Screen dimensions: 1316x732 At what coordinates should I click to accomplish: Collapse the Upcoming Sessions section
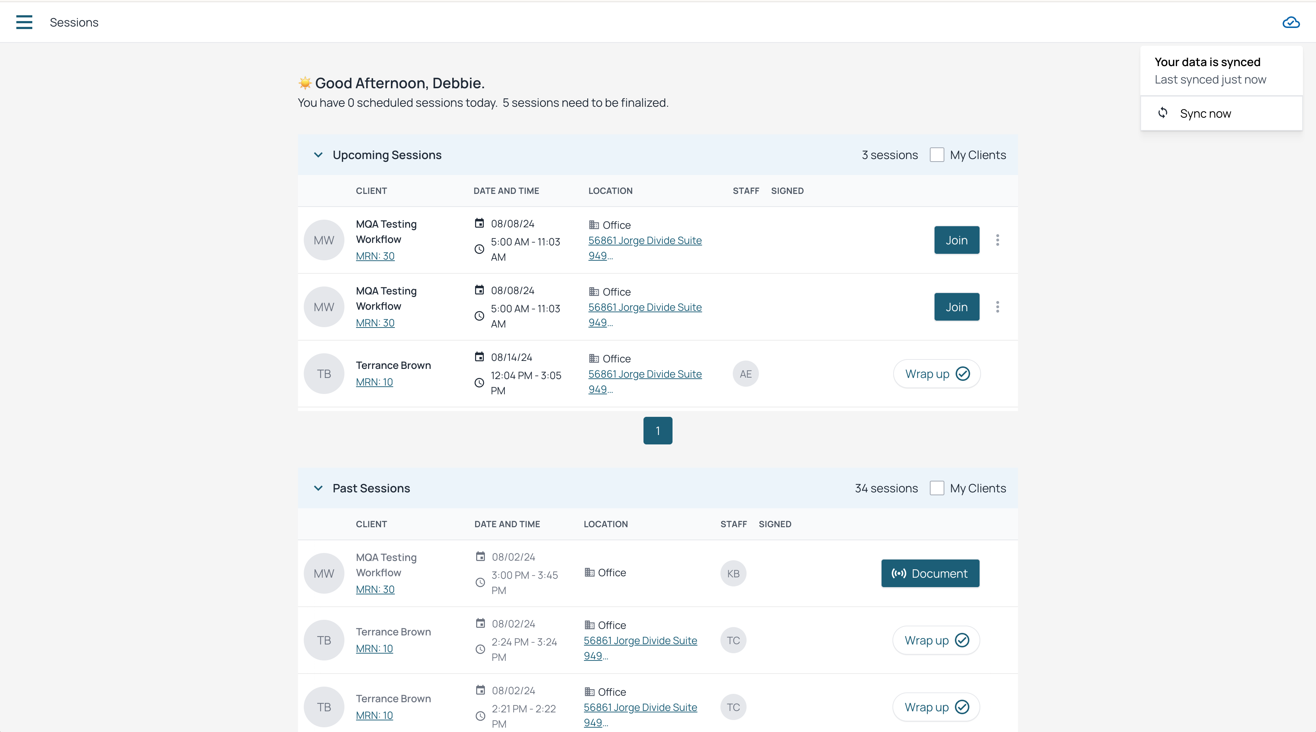pos(318,155)
